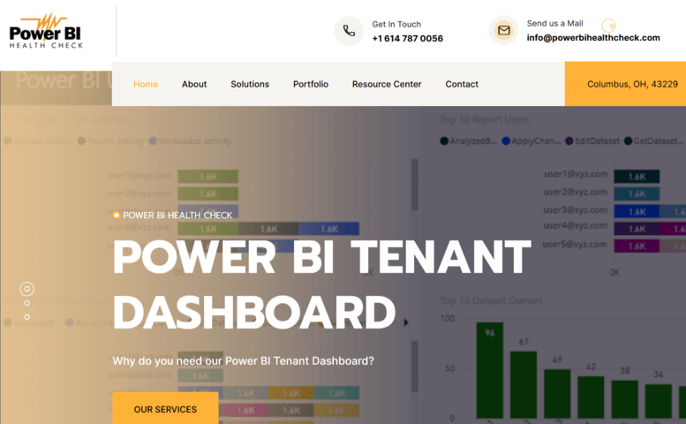Open the Resource Center menu
This screenshot has height=424, width=686.
click(387, 84)
